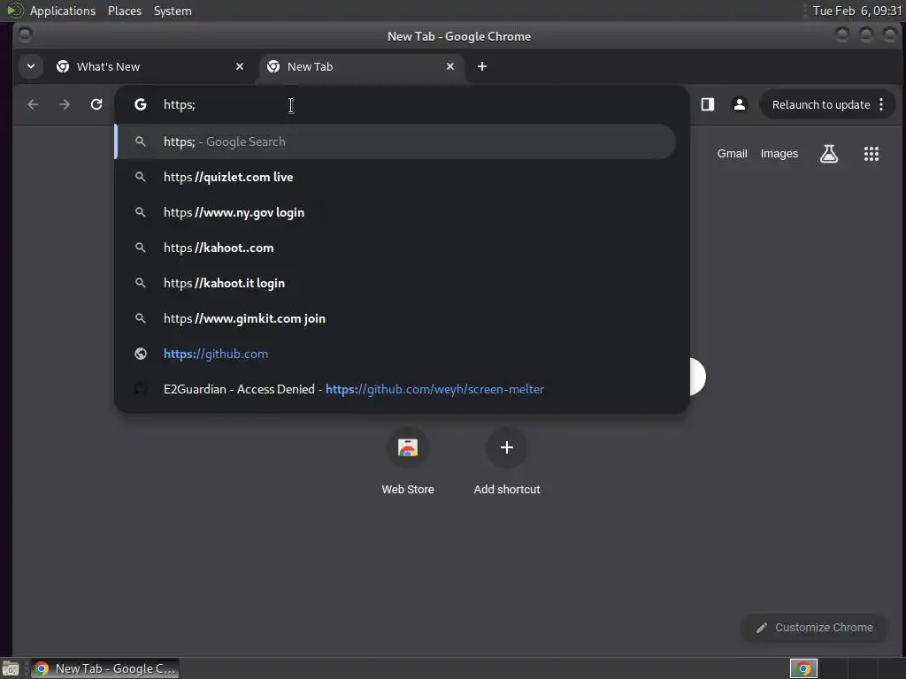Expand the tab search dropdown
Viewport: 906px width, 679px height.
31,66
